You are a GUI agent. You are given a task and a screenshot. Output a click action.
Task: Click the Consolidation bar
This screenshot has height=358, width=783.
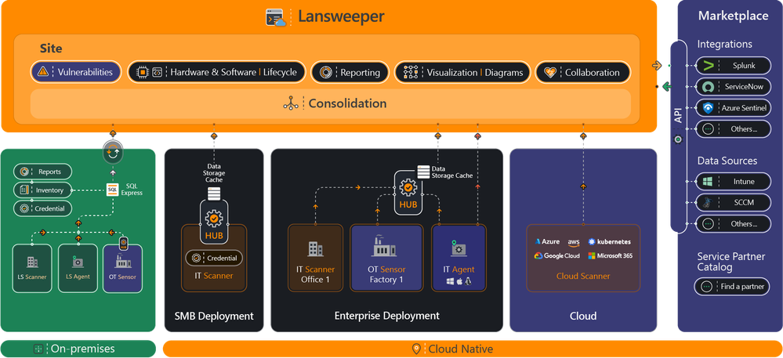coord(330,103)
